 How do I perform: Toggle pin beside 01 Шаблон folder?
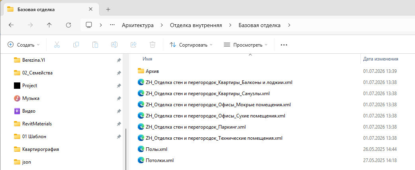(x=119, y=137)
